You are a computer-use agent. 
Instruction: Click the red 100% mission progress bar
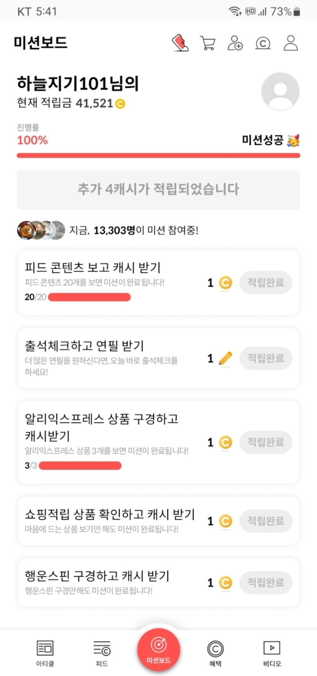pos(158,155)
